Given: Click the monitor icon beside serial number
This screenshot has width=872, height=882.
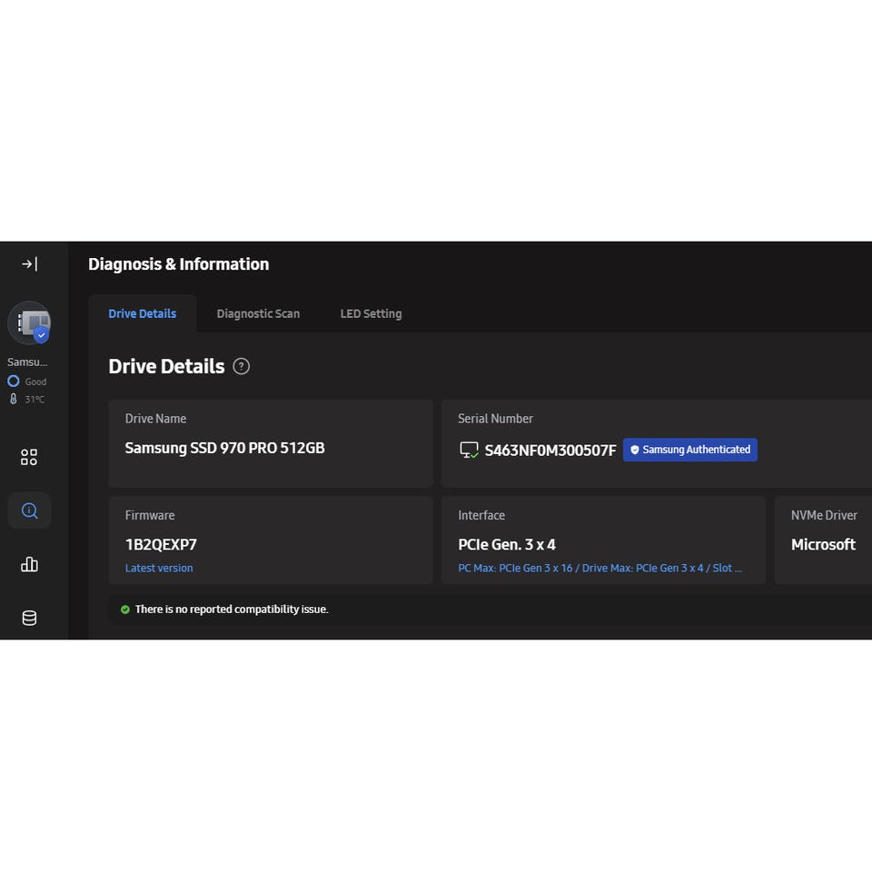Looking at the screenshot, I should click(469, 450).
